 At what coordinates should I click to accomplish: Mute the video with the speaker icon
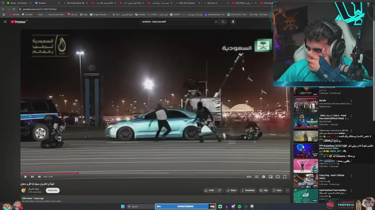click(x=39, y=177)
